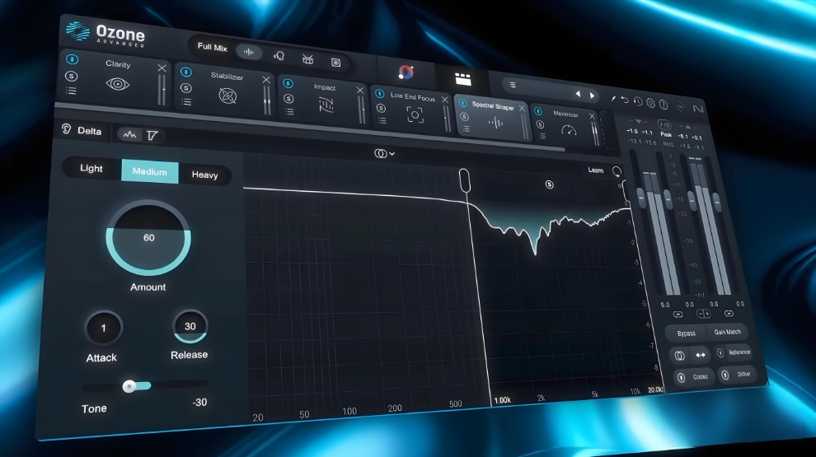The height and width of the screenshot is (457, 816).
Task: Click the Release knob set to 30
Action: (190, 327)
